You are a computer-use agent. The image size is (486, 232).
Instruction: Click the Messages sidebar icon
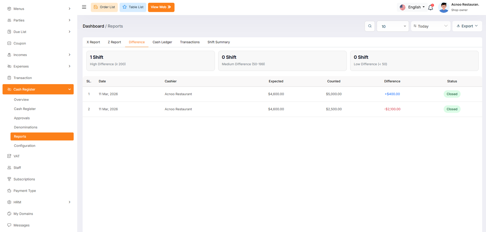point(9,225)
